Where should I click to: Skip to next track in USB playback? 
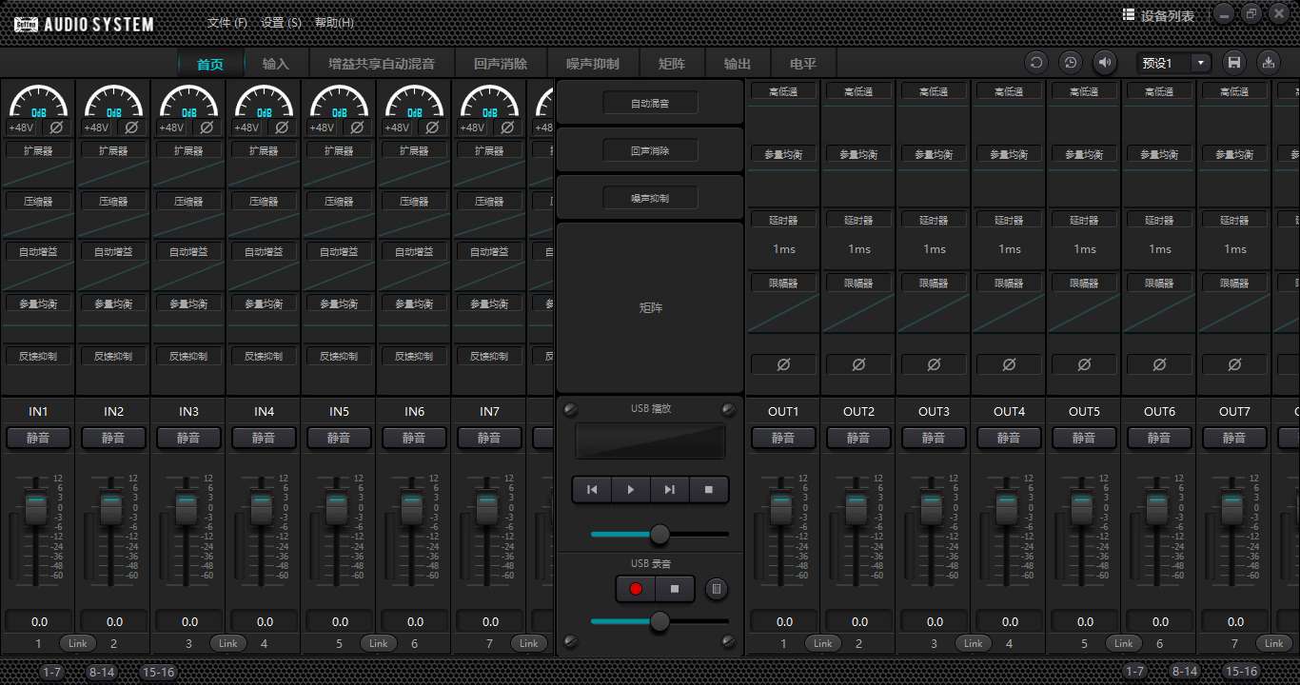point(669,490)
